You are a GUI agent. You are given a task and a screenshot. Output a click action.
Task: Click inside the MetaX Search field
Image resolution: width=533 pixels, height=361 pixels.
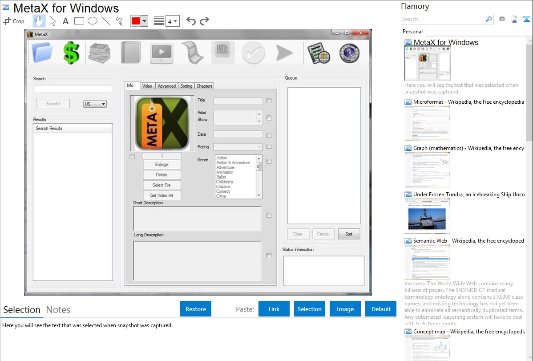pyautogui.click(x=73, y=89)
